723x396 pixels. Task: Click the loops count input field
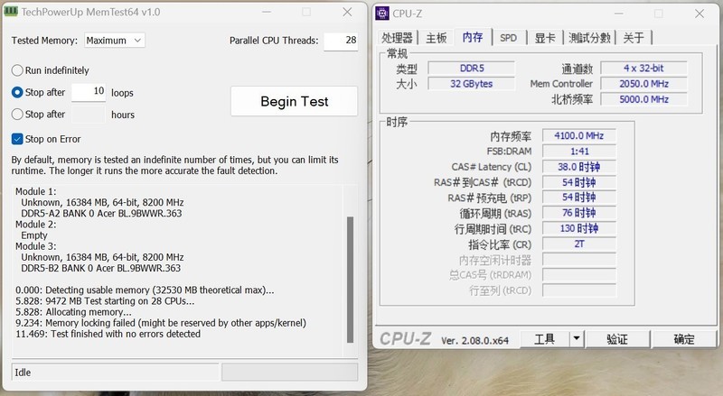click(x=89, y=92)
